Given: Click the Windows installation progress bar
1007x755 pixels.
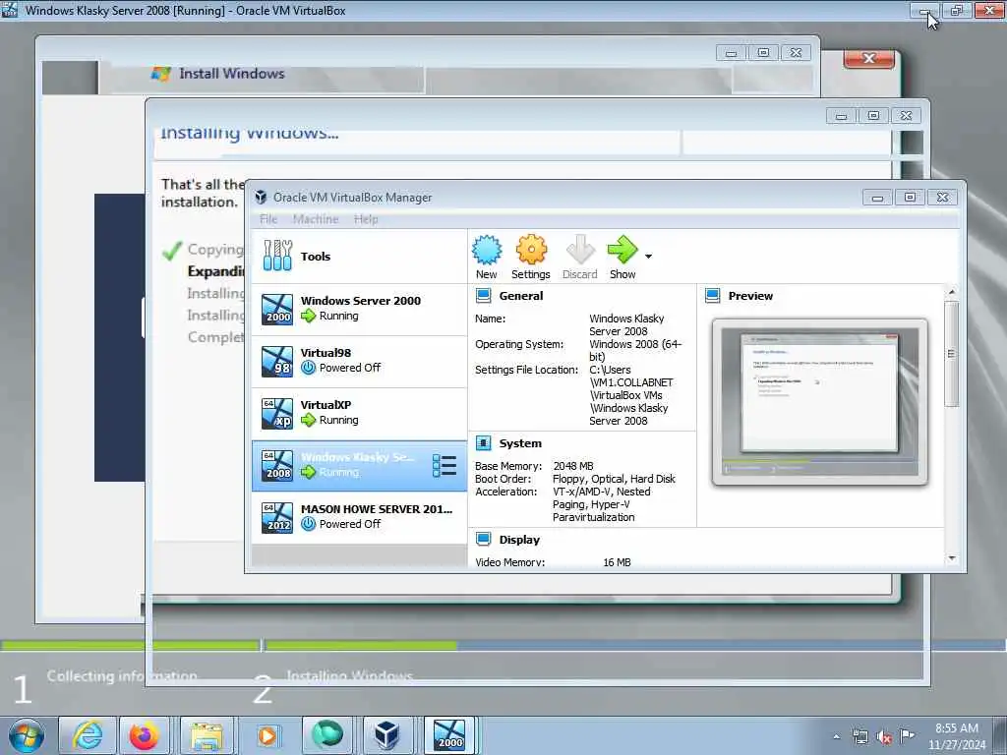Looking at the screenshot, I should pyautogui.click(x=503, y=645).
